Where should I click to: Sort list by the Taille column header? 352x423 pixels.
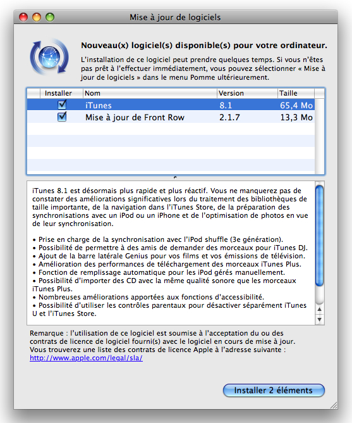click(296, 93)
